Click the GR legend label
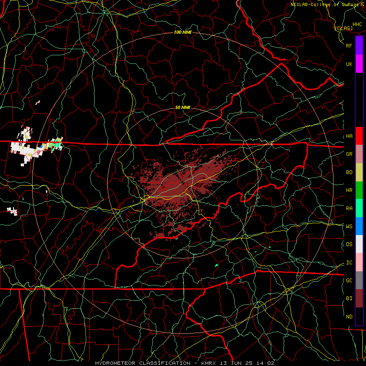Screen dimensions: 366x366 (349, 154)
